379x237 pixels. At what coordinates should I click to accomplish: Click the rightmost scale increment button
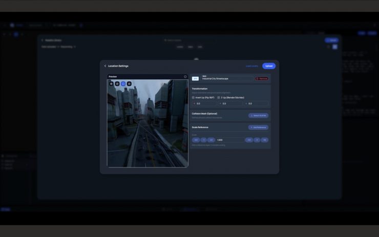[264, 140]
